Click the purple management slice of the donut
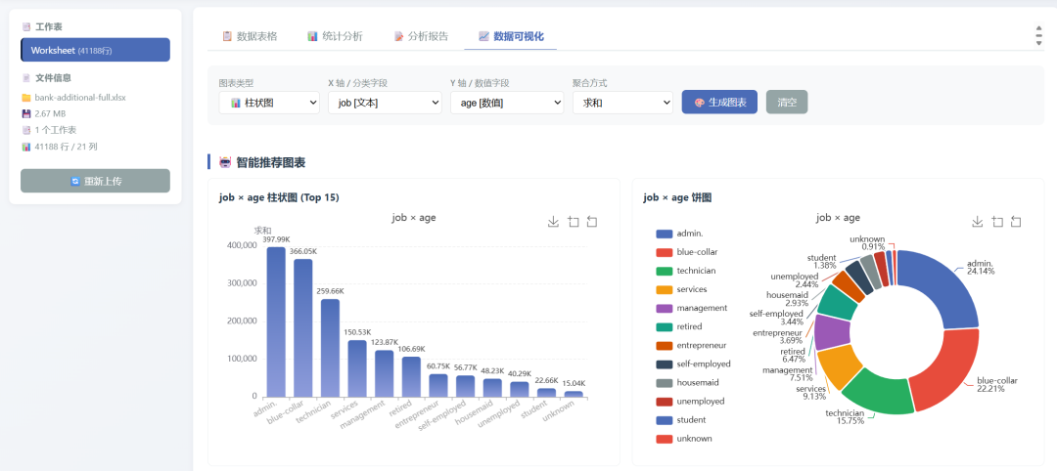 point(832,330)
